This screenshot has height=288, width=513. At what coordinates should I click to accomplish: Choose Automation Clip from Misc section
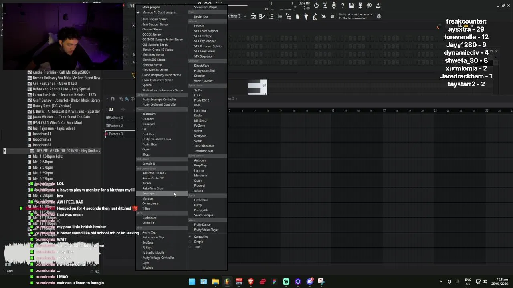(153, 238)
